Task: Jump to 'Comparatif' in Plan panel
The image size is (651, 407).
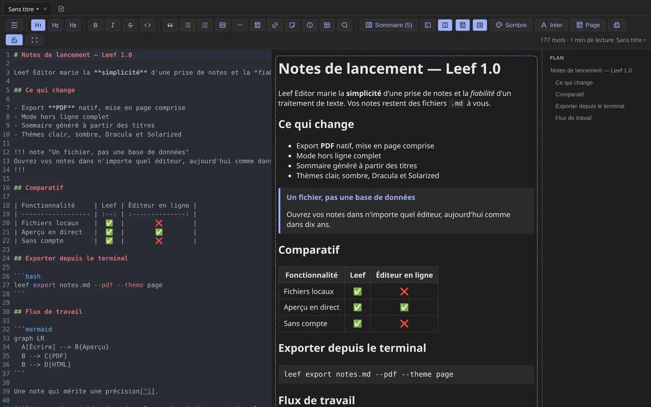Action: pos(570,94)
